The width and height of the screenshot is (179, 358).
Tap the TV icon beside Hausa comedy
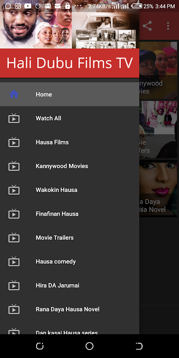14,261
